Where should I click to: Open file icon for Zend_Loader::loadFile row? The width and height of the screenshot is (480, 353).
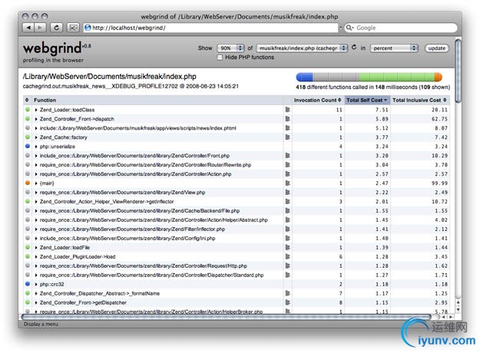pyautogui.click(x=287, y=247)
